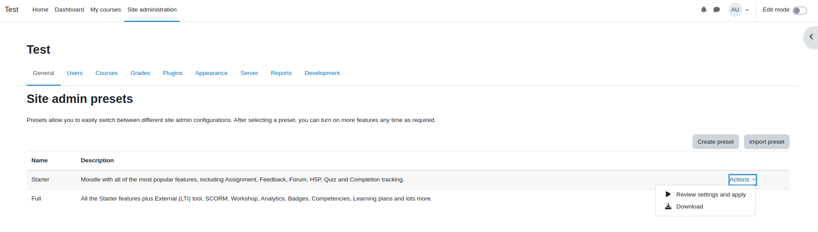The width and height of the screenshot is (818, 232).
Task: Toggle the Edit mode switch
Action: click(799, 11)
